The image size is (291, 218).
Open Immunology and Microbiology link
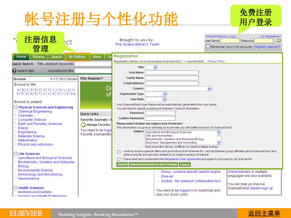pos(40,175)
